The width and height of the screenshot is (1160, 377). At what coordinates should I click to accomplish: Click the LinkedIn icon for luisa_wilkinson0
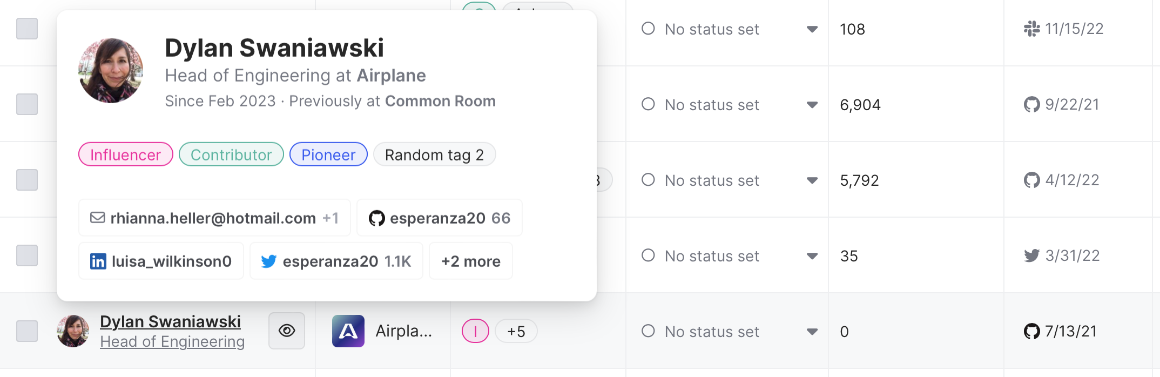98,261
